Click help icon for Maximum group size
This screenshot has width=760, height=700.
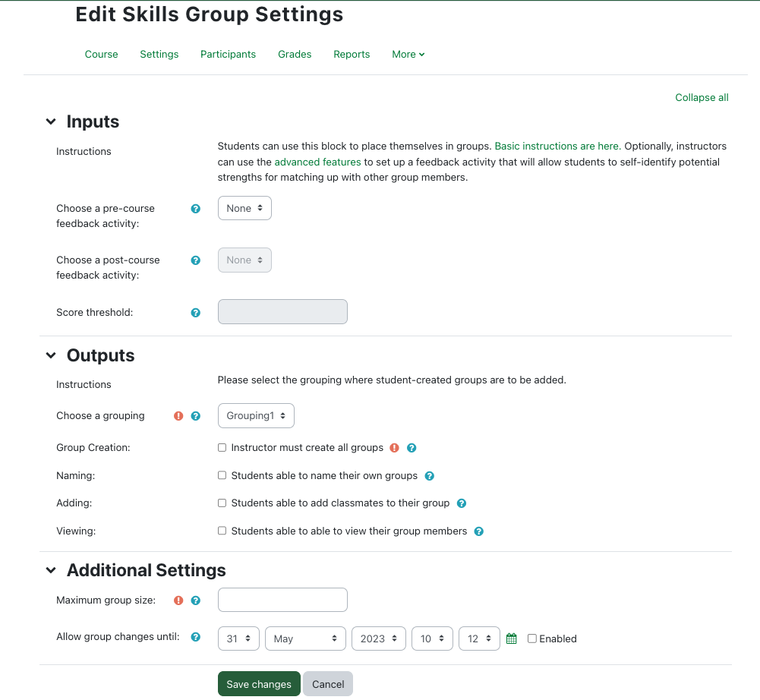click(196, 601)
